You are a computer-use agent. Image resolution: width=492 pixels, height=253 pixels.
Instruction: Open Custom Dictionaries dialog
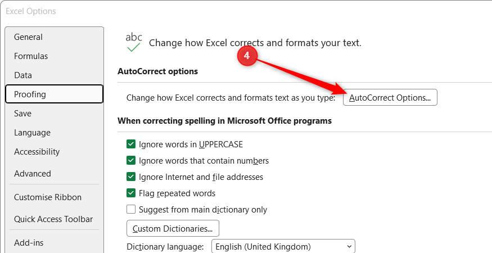pyautogui.click(x=173, y=228)
